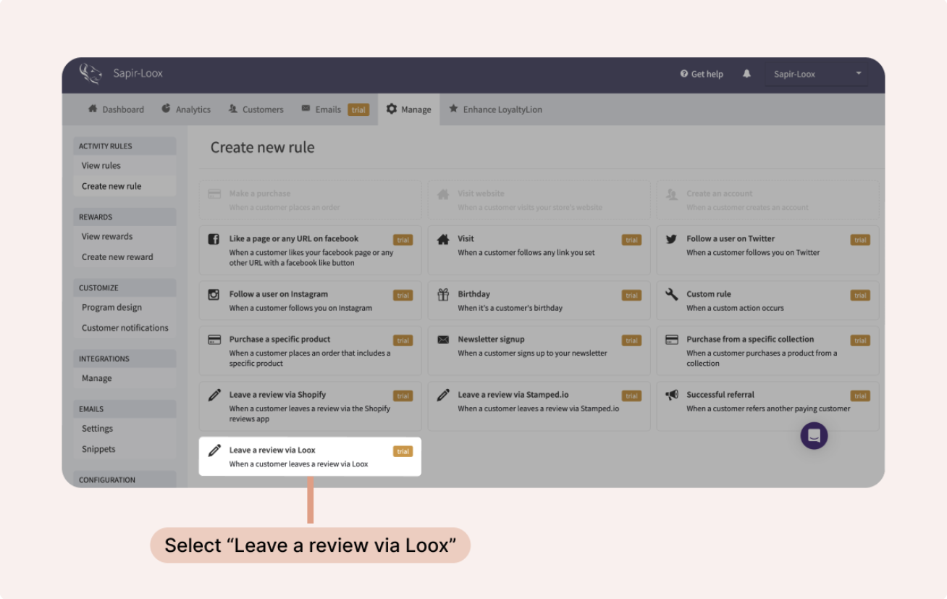Open the Get help link
This screenshot has width=947, height=599.
[702, 74]
